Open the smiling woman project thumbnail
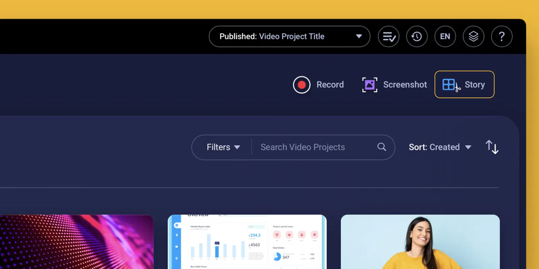 (x=420, y=242)
